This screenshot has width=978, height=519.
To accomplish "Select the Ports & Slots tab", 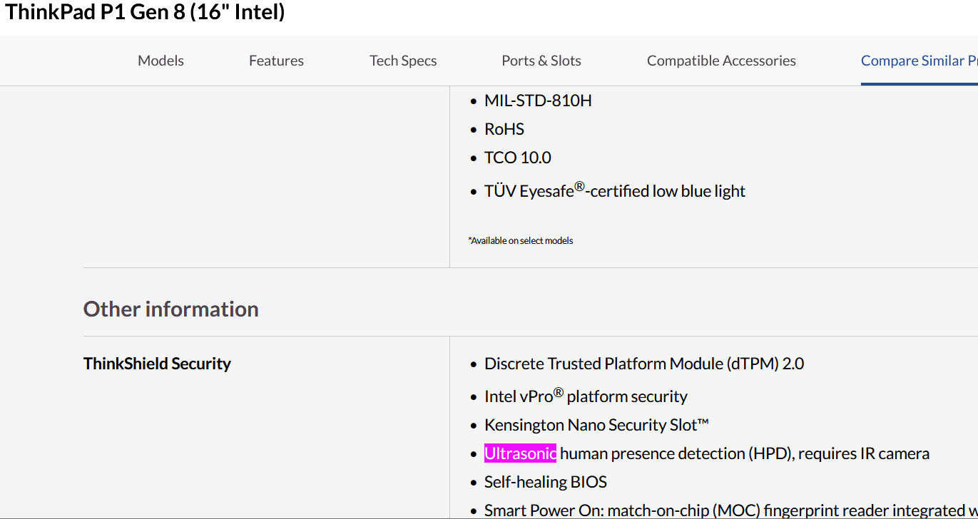I will (x=541, y=61).
